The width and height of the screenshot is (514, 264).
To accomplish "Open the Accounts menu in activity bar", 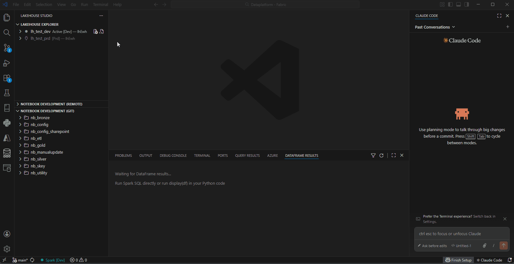I will pos(7,234).
